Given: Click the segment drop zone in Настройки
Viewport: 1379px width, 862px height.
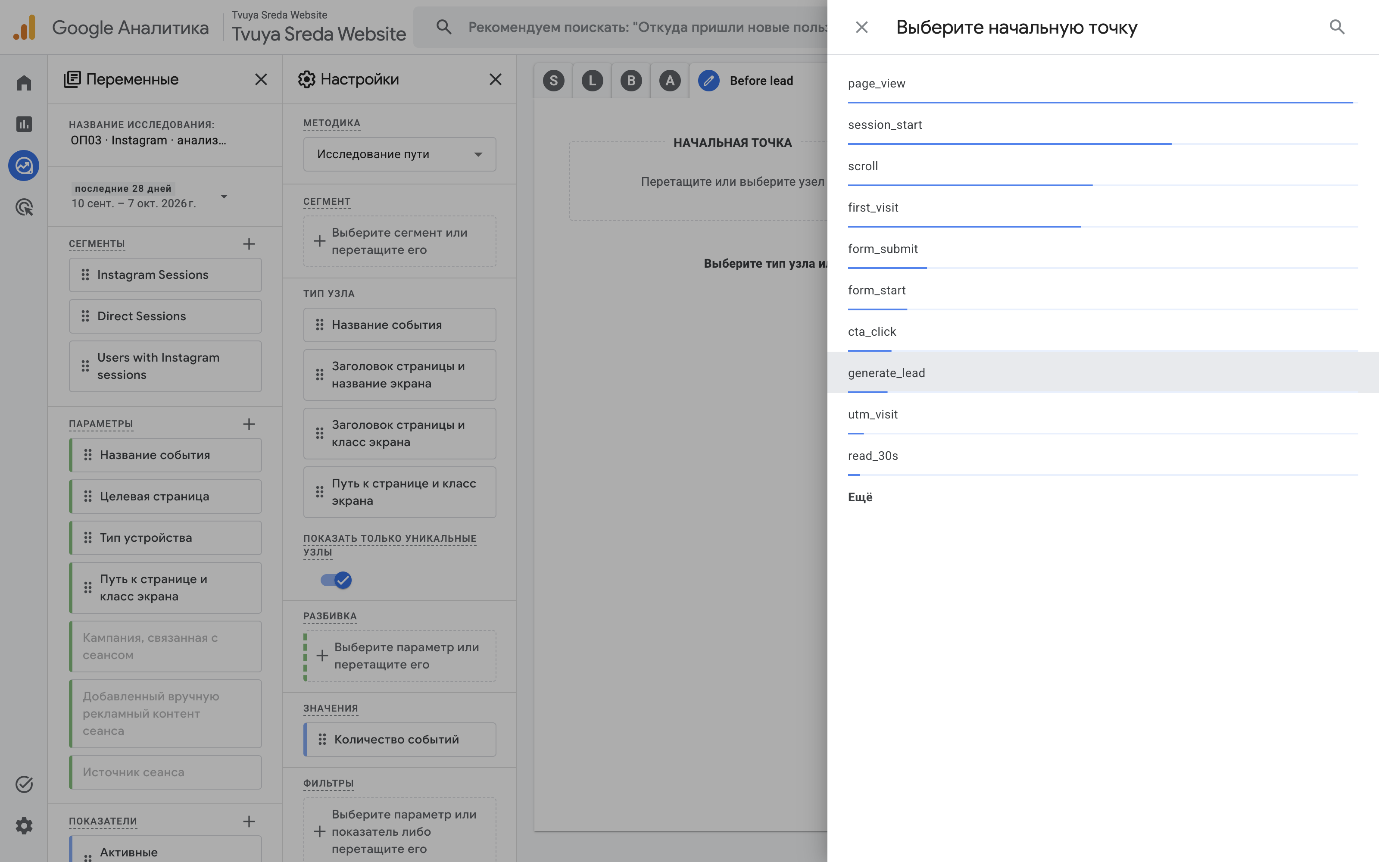Looking at the screenshot, I should (399, 241).
